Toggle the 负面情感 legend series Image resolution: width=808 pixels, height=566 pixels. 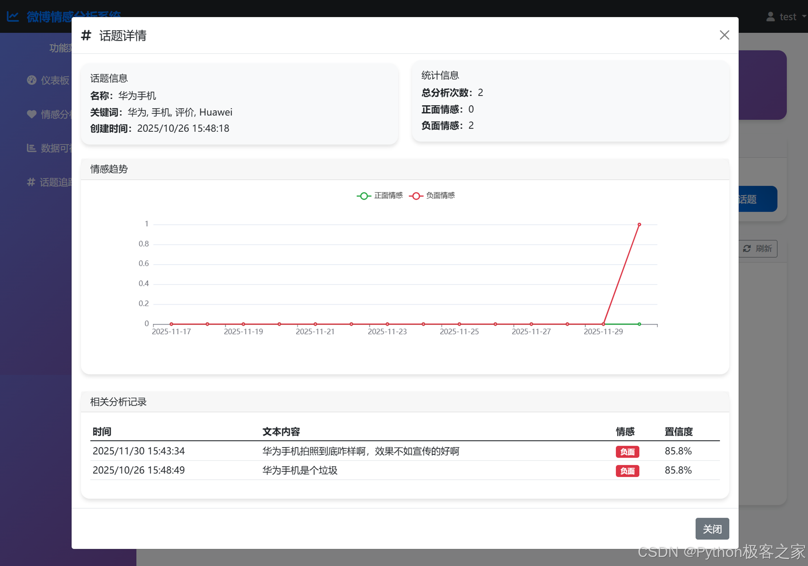tap(432, 196)
